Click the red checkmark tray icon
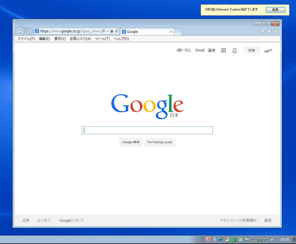Viewport: 296px width, 244px height. point(208,239)
